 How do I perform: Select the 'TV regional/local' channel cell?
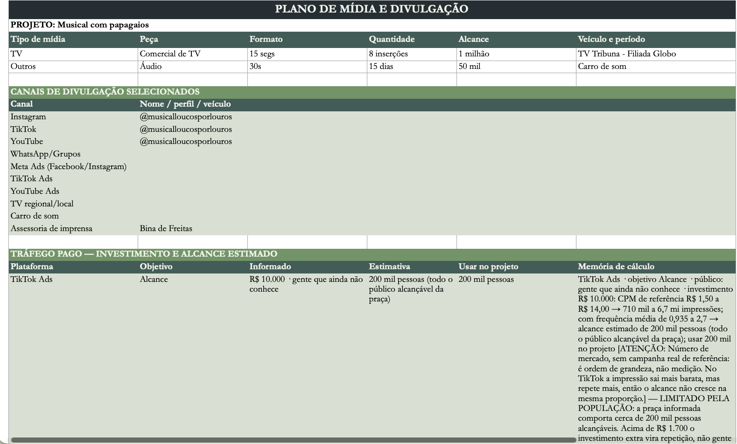tap(73, 204)
